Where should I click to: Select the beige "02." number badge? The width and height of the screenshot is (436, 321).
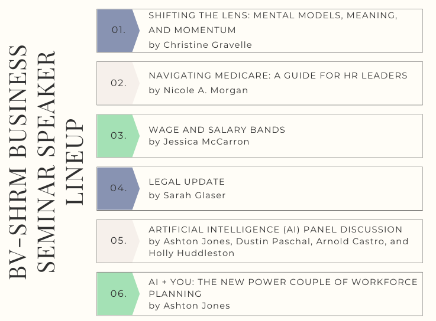118,83
